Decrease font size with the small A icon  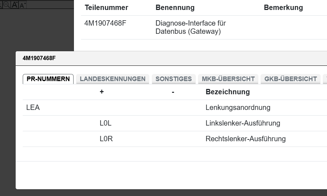tap(22, 5)
